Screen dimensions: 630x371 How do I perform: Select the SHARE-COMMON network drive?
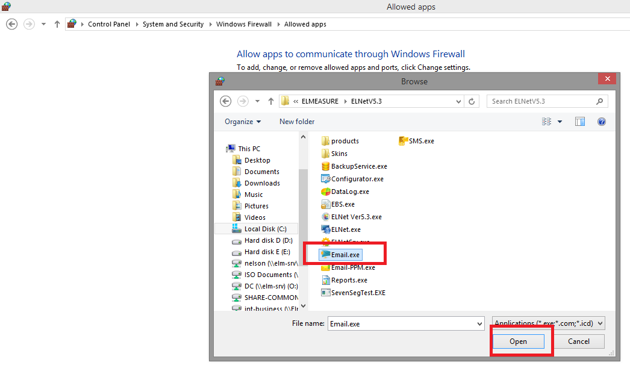271,298
